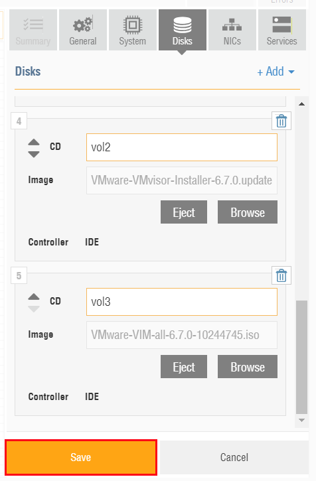Select the Disks tab
This screenshot has height=481, width=316.
pos(183,30)
